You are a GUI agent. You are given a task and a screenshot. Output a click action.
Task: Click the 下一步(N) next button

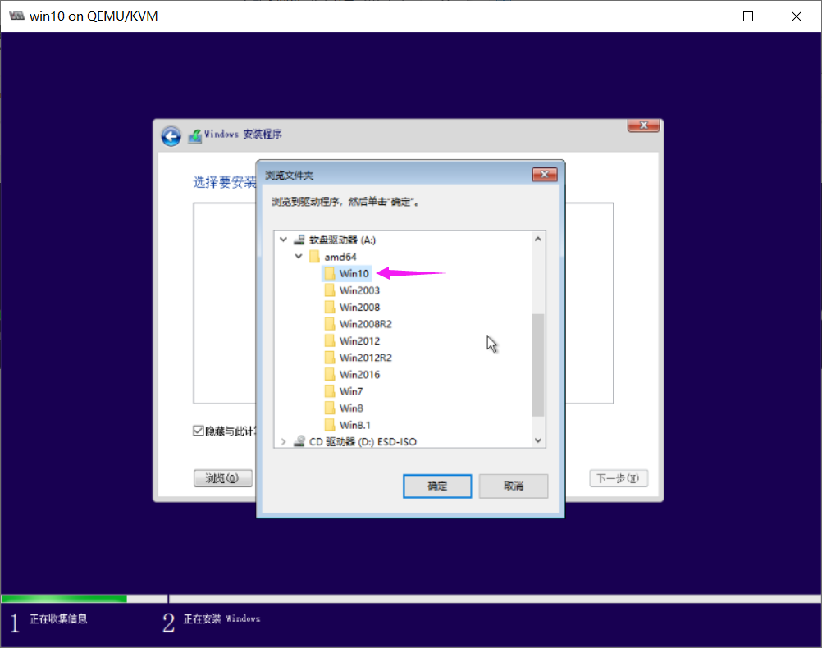(x=619, y=478)
